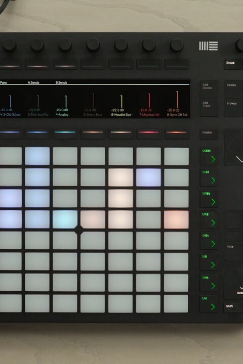Toggle the orange track button under 8-Sync Off Sol

coord(177,134)
